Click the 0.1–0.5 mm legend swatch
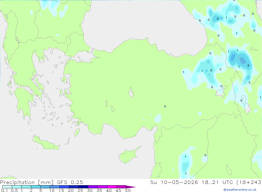 [7, 187]
